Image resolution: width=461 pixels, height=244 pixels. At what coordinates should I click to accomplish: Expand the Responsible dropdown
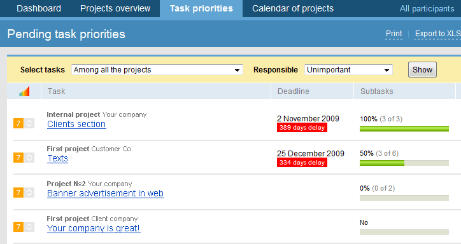(348, 70)
